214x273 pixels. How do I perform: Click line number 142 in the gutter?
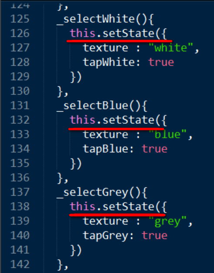point(20,264)
